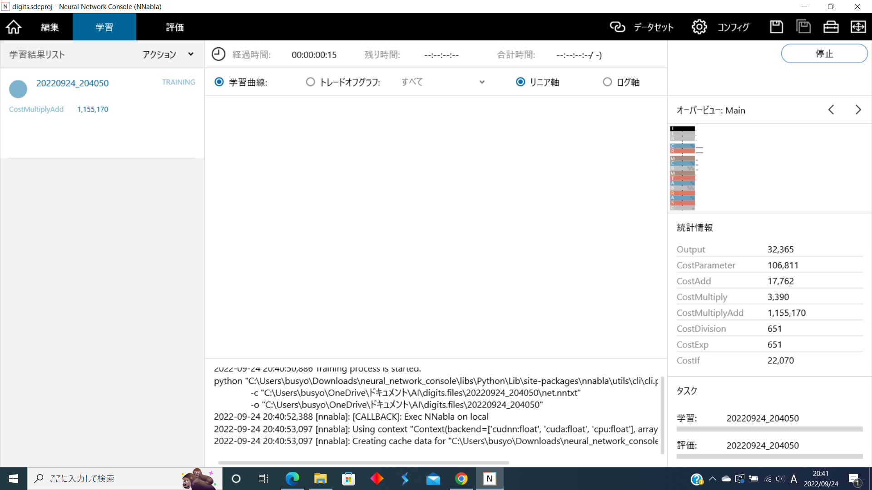Select the トレードオフグラフ radio button
Viewport: 872px width, 490px height.
coord(310,82)
